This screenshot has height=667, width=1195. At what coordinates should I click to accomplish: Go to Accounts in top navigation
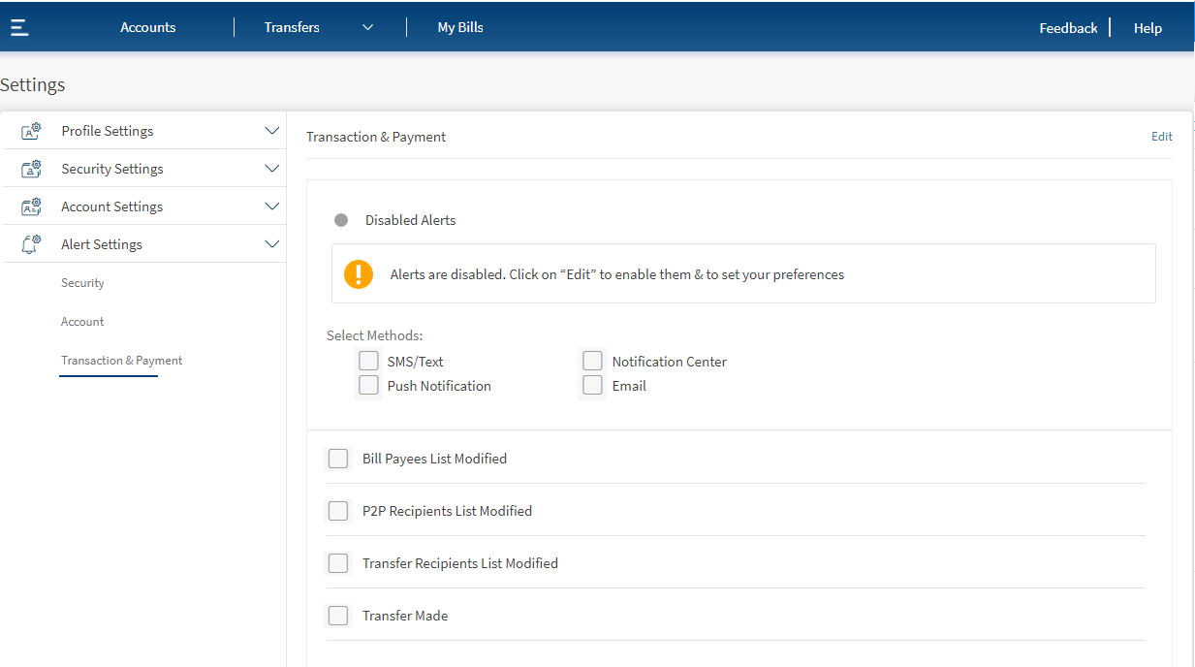[148, 27]
